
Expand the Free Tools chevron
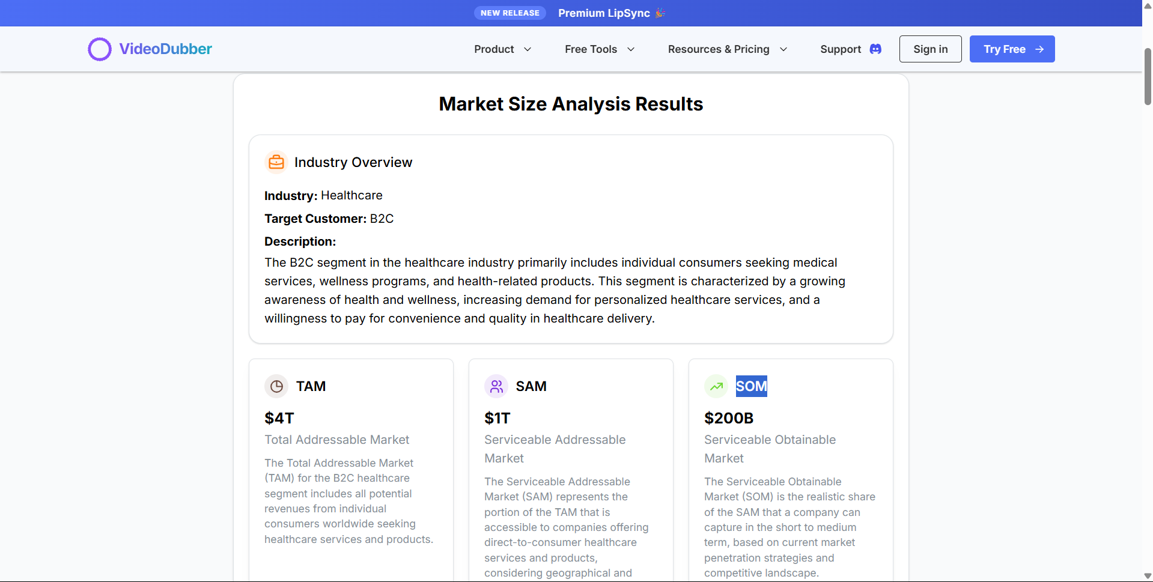[631, 49]
